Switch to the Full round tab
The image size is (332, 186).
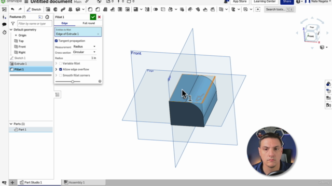[89, 23]
